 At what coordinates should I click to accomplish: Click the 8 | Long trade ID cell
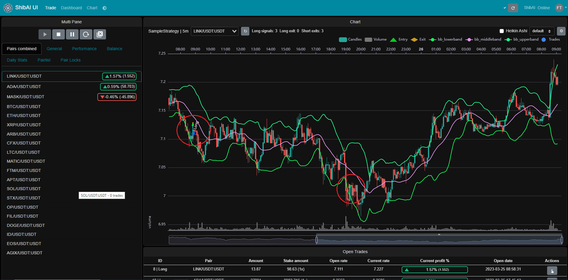pyautogui.click(x=160, y=270)
